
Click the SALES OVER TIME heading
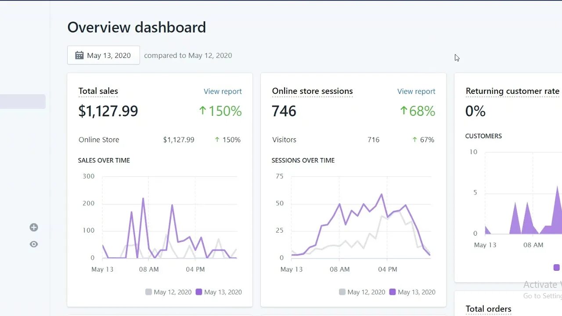click(x=104, y=160)
